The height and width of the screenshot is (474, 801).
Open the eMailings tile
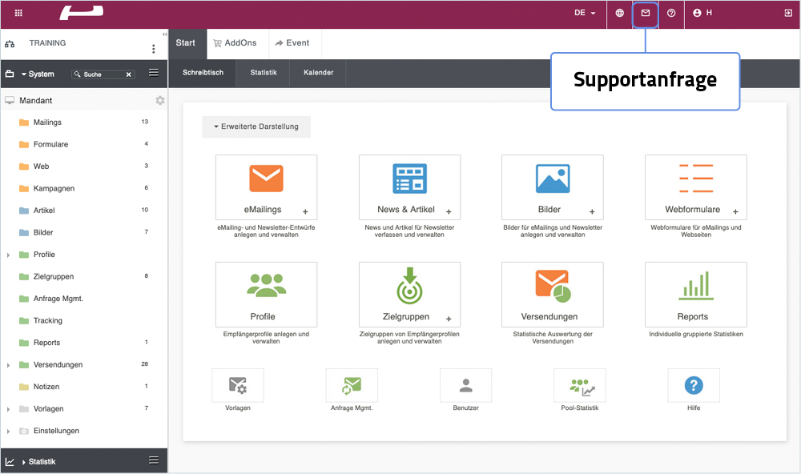tap(266, 187)
